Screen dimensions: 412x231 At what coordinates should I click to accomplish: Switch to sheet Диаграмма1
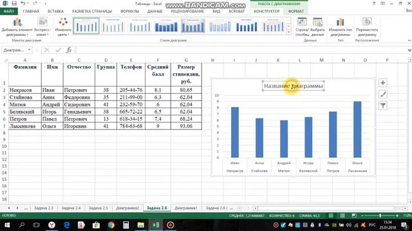(186, 208)
